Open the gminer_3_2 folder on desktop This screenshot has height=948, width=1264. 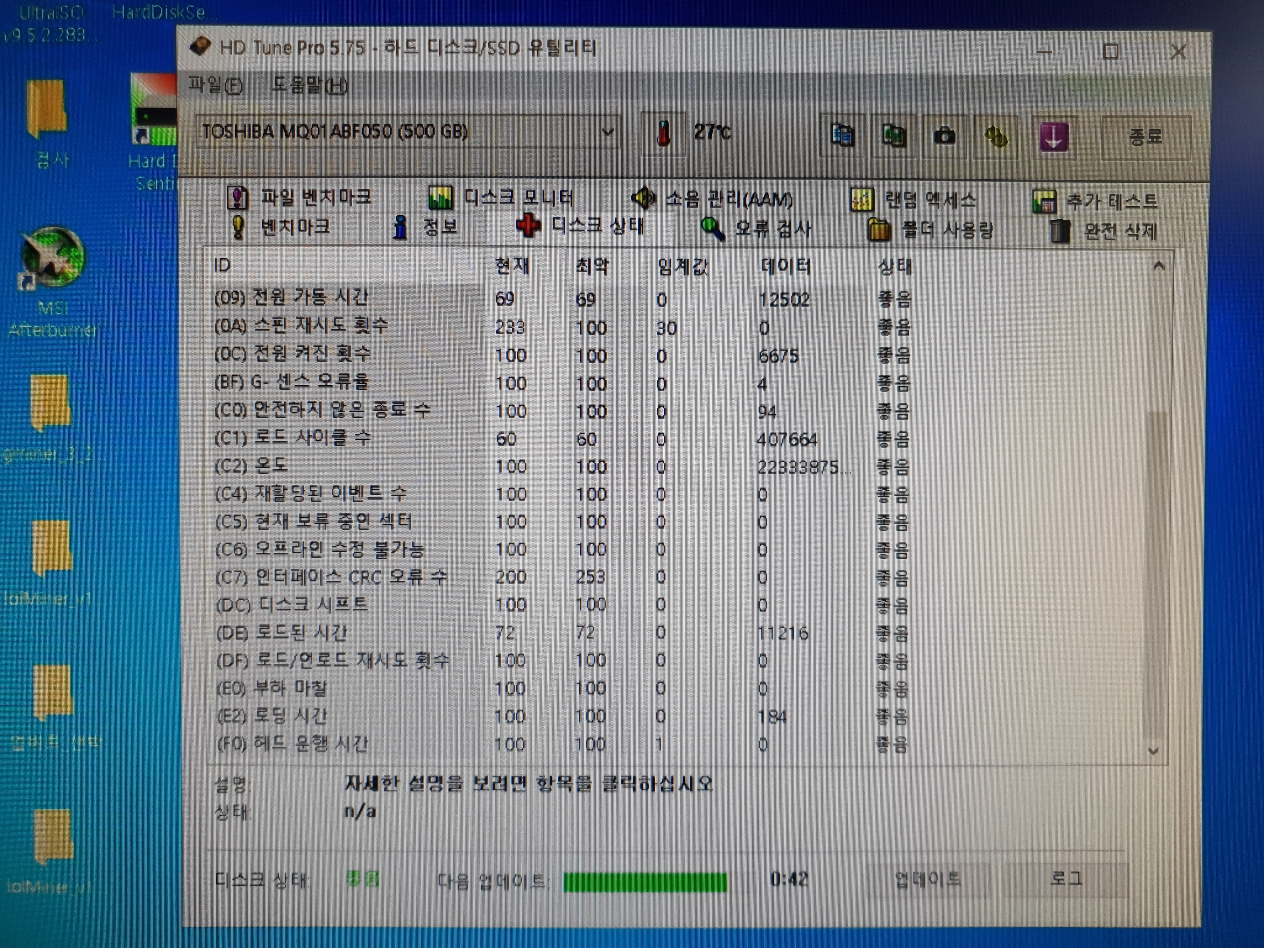[53, 419]
